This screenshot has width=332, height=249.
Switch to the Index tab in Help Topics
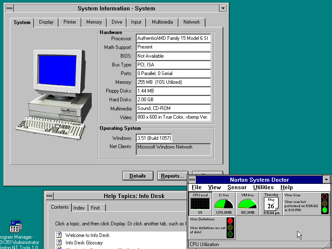click(79, 208)
